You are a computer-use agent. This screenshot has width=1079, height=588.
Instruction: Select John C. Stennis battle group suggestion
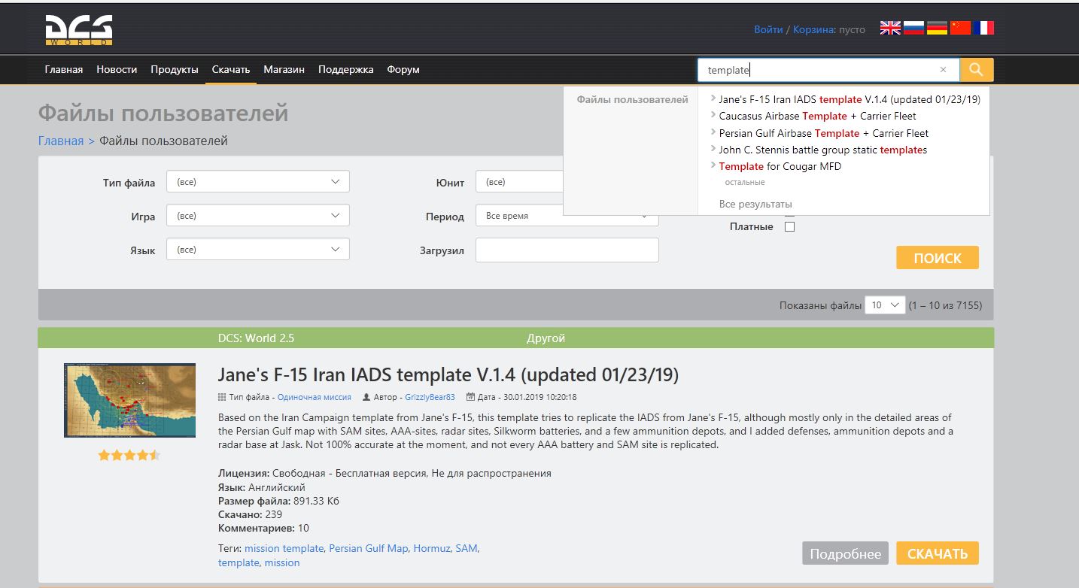point(823,150)
